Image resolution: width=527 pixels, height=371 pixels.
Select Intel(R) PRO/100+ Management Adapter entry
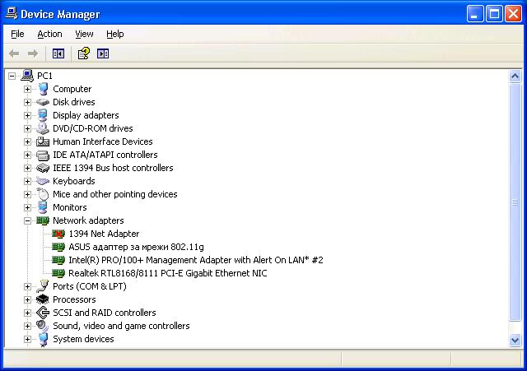tap(196, 260)
